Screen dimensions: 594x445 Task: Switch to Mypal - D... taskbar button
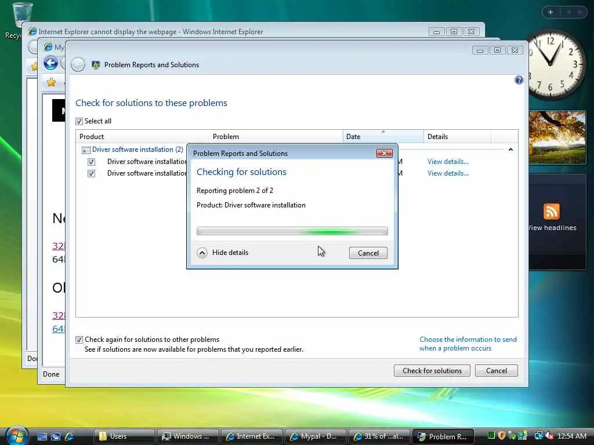[x=316, y=436]
